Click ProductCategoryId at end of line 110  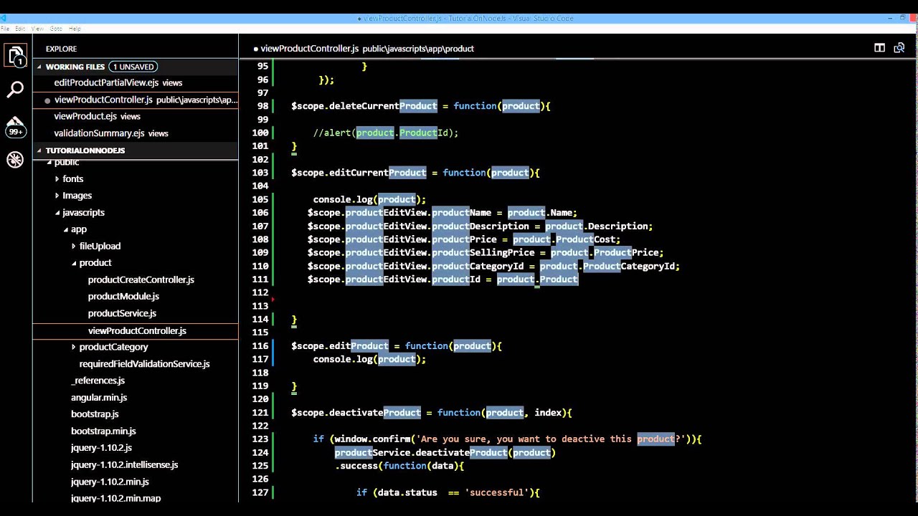click(x=629, y=266)
